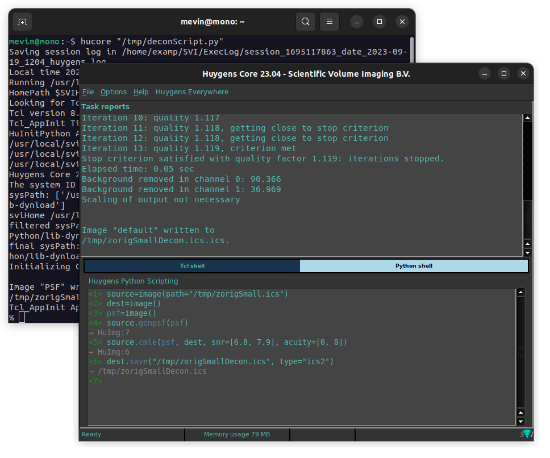This screenshot has width=550, height=458.
Task: Click the new tab icon in terminal
Action: 22,22
